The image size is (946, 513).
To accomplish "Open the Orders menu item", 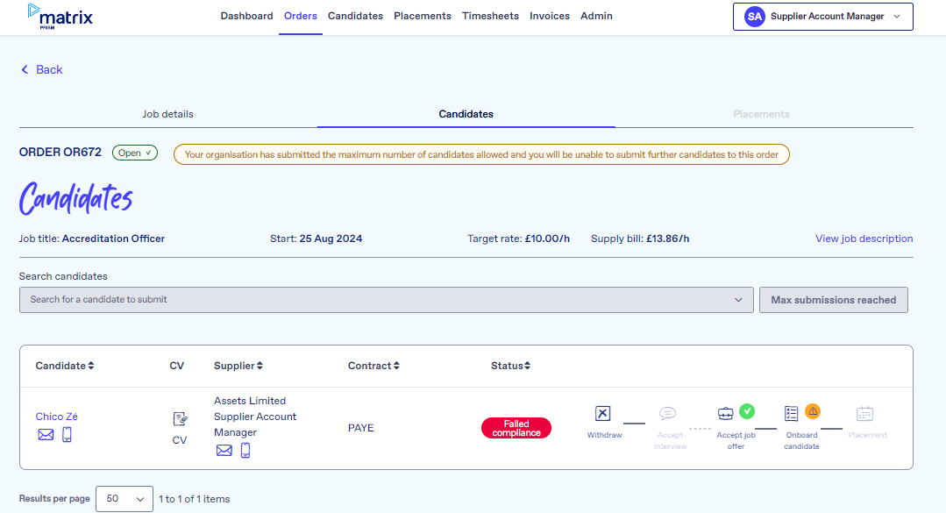I will tap(301, 17).
